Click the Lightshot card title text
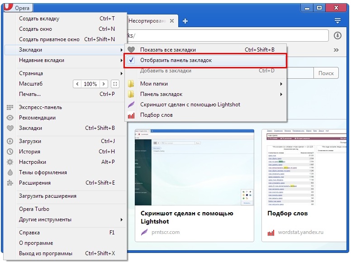The width and height of the screenshot is (351, 262). 187,217
